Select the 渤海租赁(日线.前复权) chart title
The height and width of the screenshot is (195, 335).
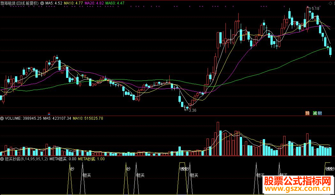(20, 3)
